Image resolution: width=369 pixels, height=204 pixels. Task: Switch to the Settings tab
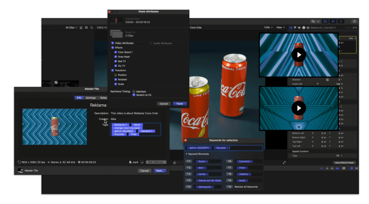click(x=91, y=98)
